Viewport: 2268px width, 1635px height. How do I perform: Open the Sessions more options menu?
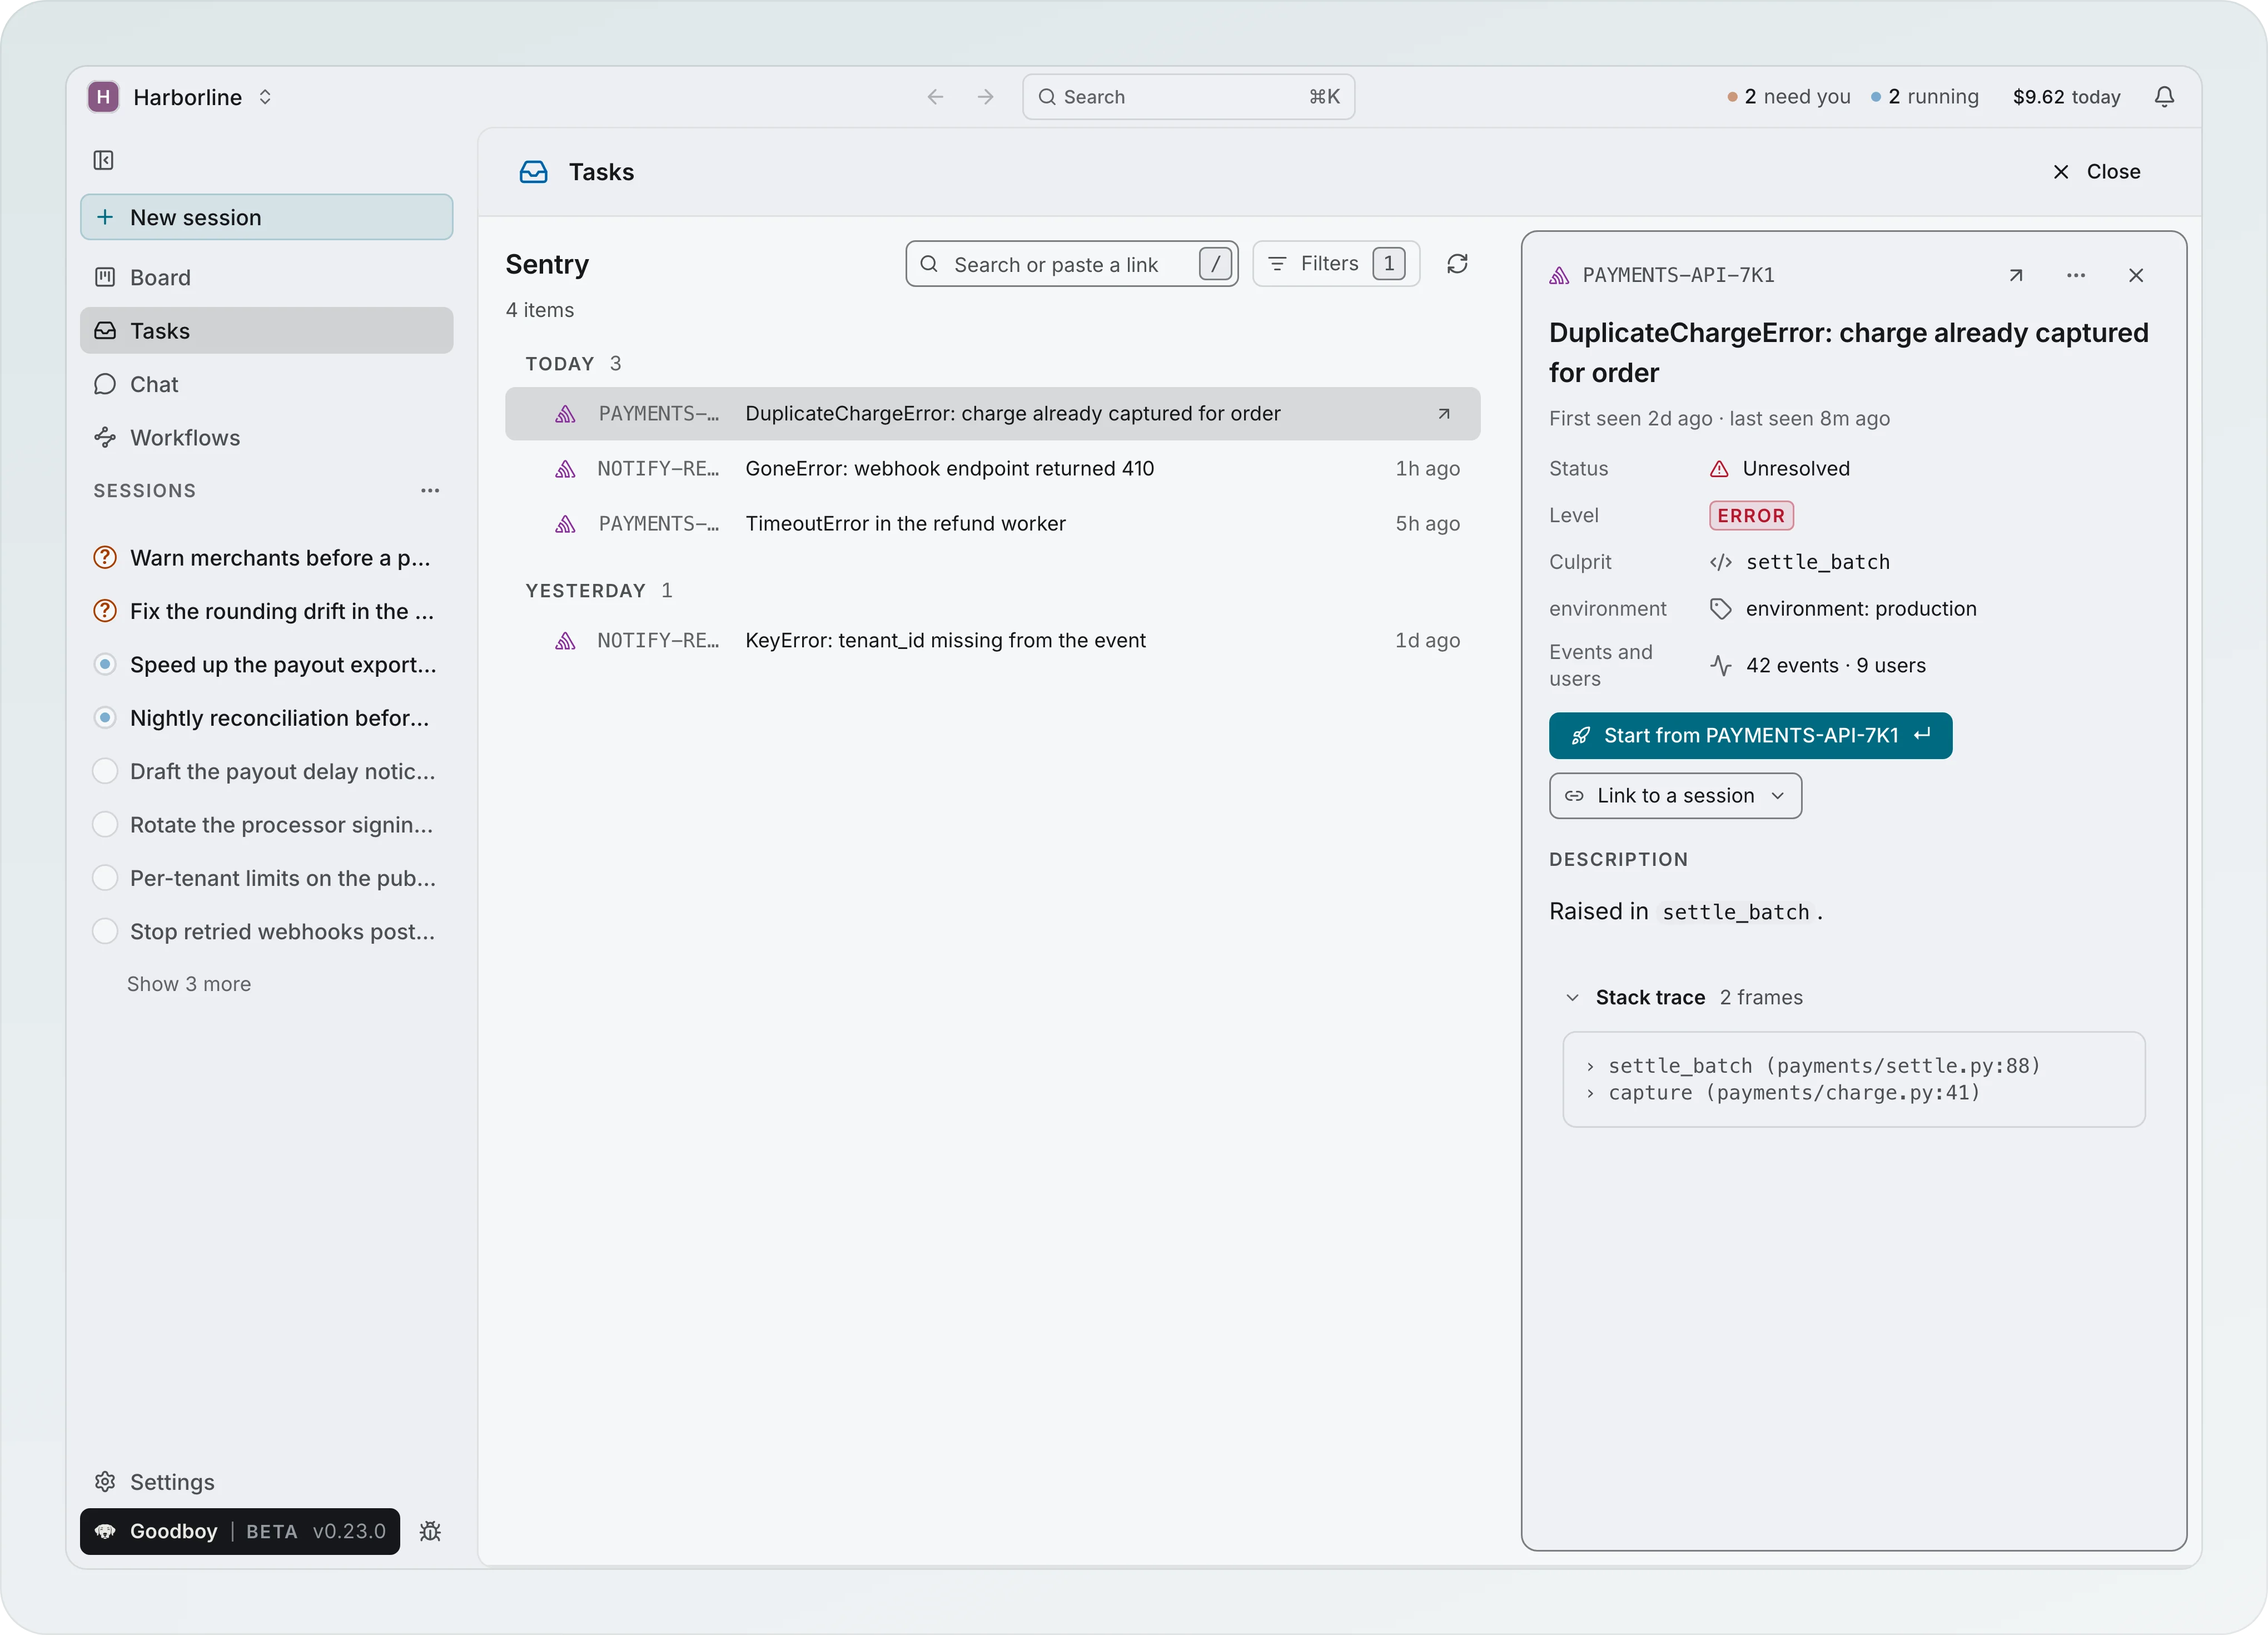coord(430,490)
